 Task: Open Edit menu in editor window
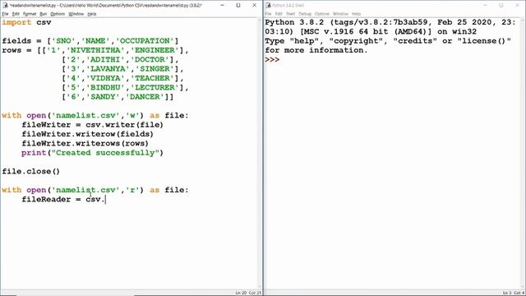tap(16, 14)
